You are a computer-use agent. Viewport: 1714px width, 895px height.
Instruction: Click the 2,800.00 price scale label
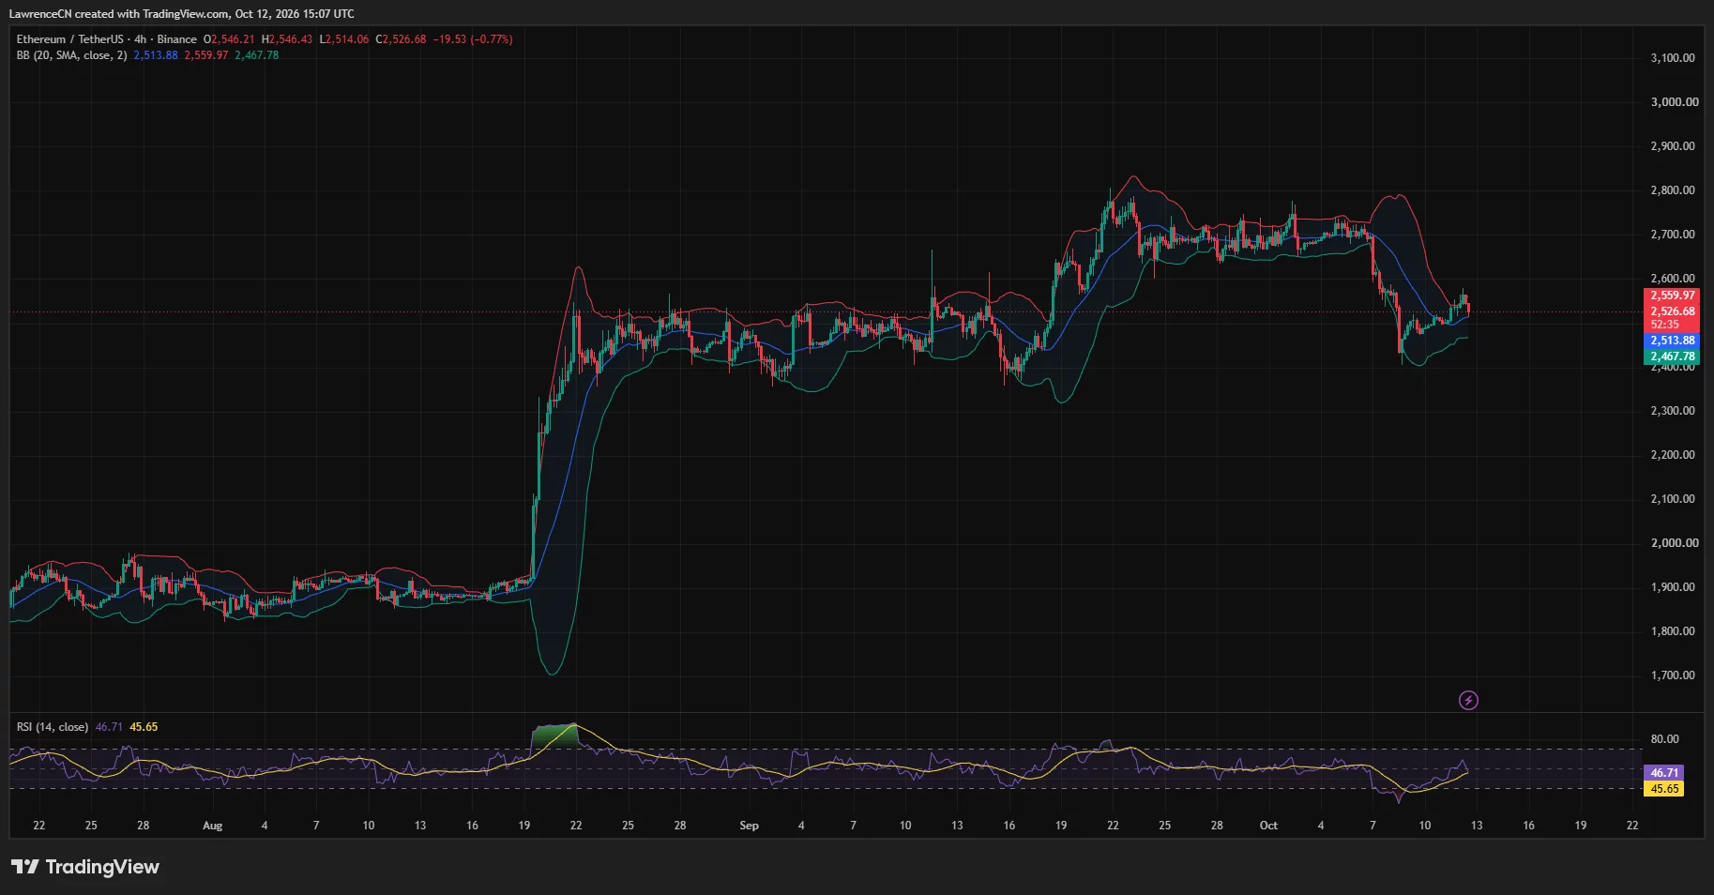1673,190
